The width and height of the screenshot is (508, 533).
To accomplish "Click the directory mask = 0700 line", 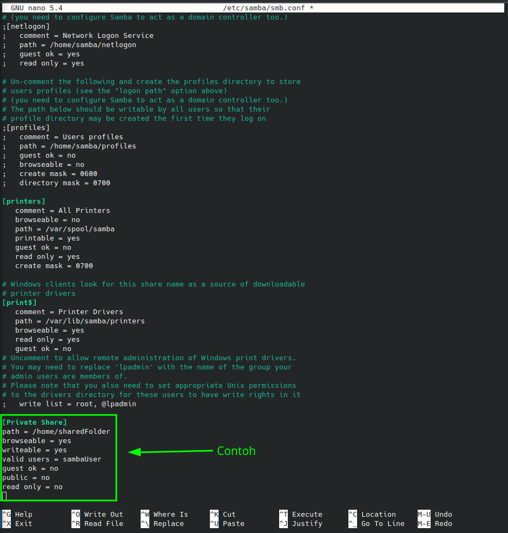I will pos(65,183).
